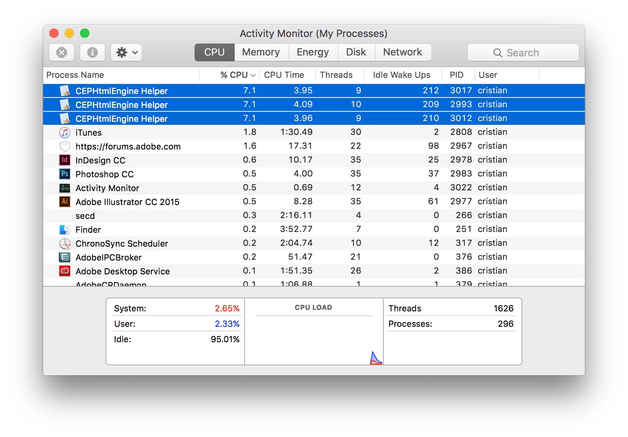Switch to the CPU tab
The width and height of the screenshot is (628, 437).
click(x=215, y=52)
